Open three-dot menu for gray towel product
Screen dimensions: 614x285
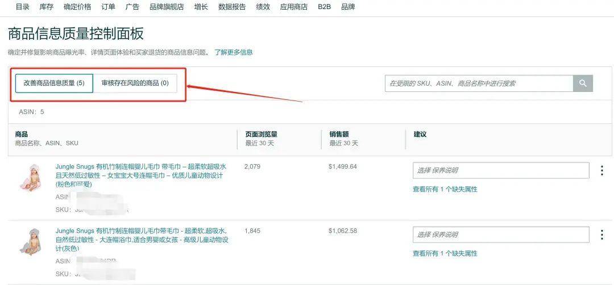(602, 234)
